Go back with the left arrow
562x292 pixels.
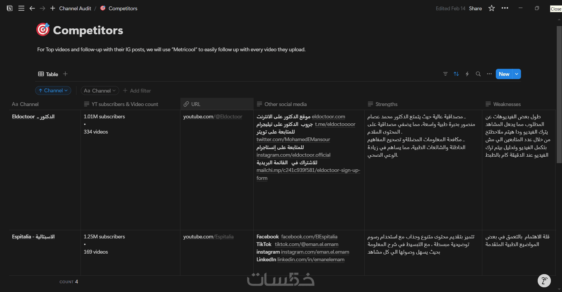coord(32,8)
